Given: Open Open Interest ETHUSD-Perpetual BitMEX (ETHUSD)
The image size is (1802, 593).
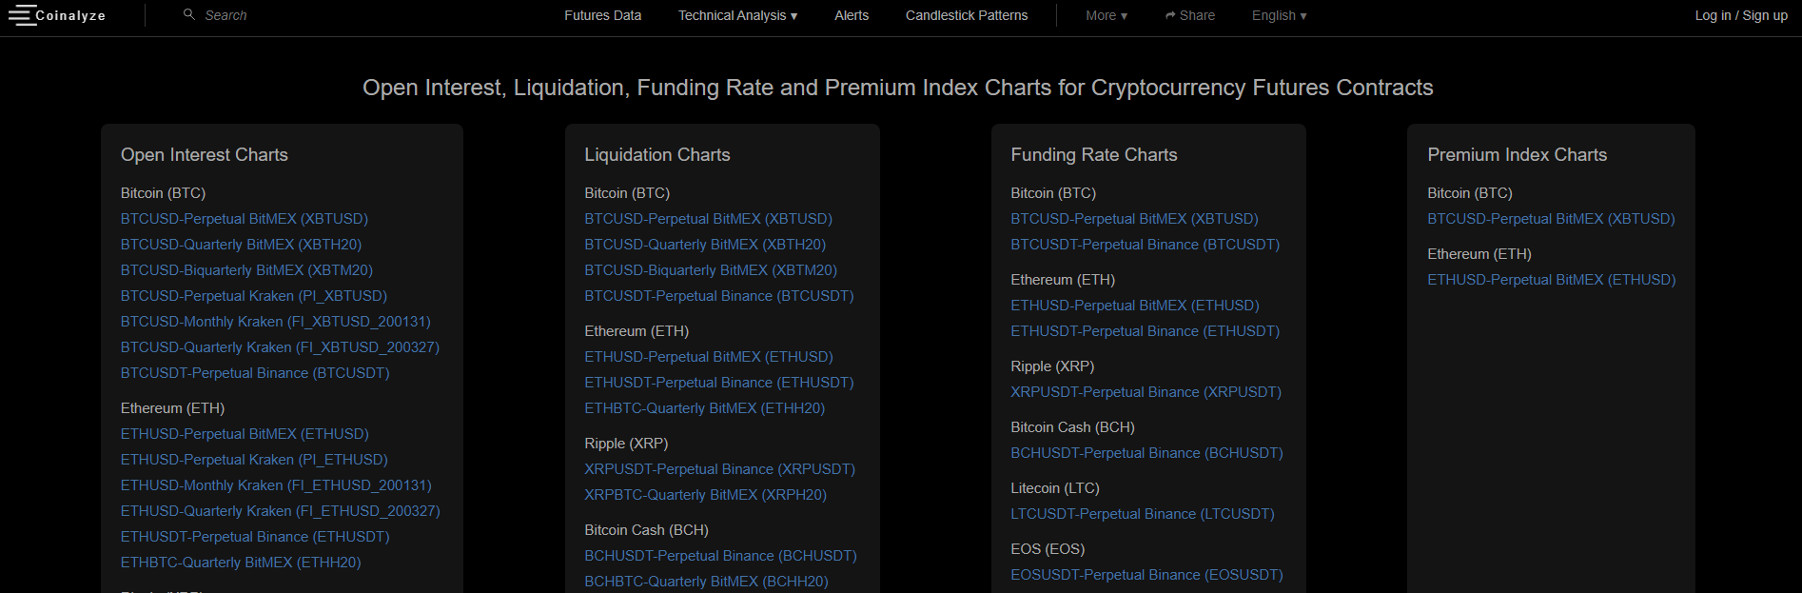Looking at the screenshot, I should point(245,434).
